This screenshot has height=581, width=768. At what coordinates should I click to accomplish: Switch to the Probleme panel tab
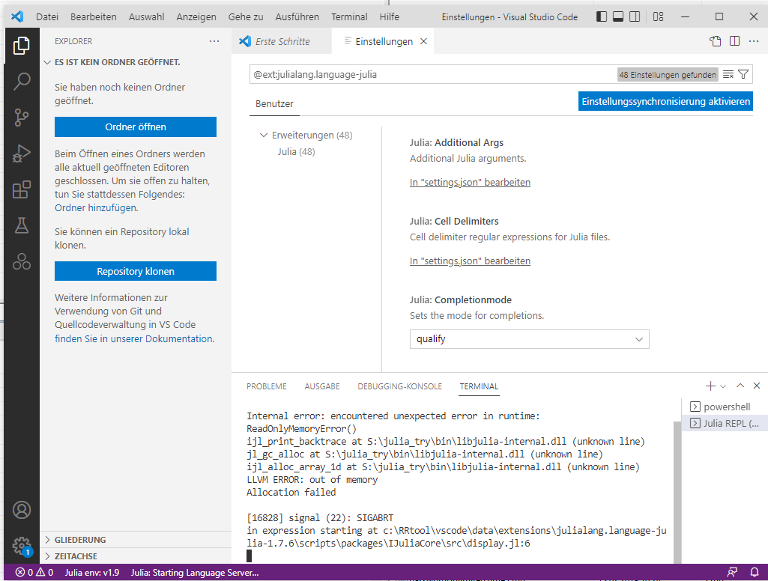click(267, 386)
